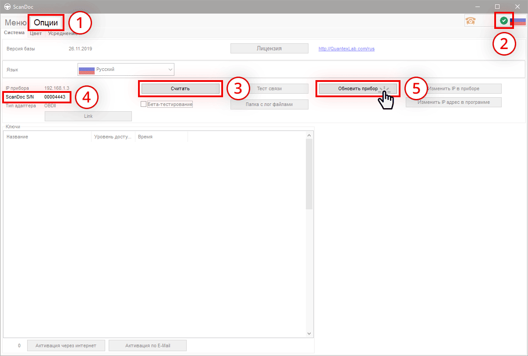Switch to the Цвет tab
This screenshot has height=356, width=528.
(35, 32)
